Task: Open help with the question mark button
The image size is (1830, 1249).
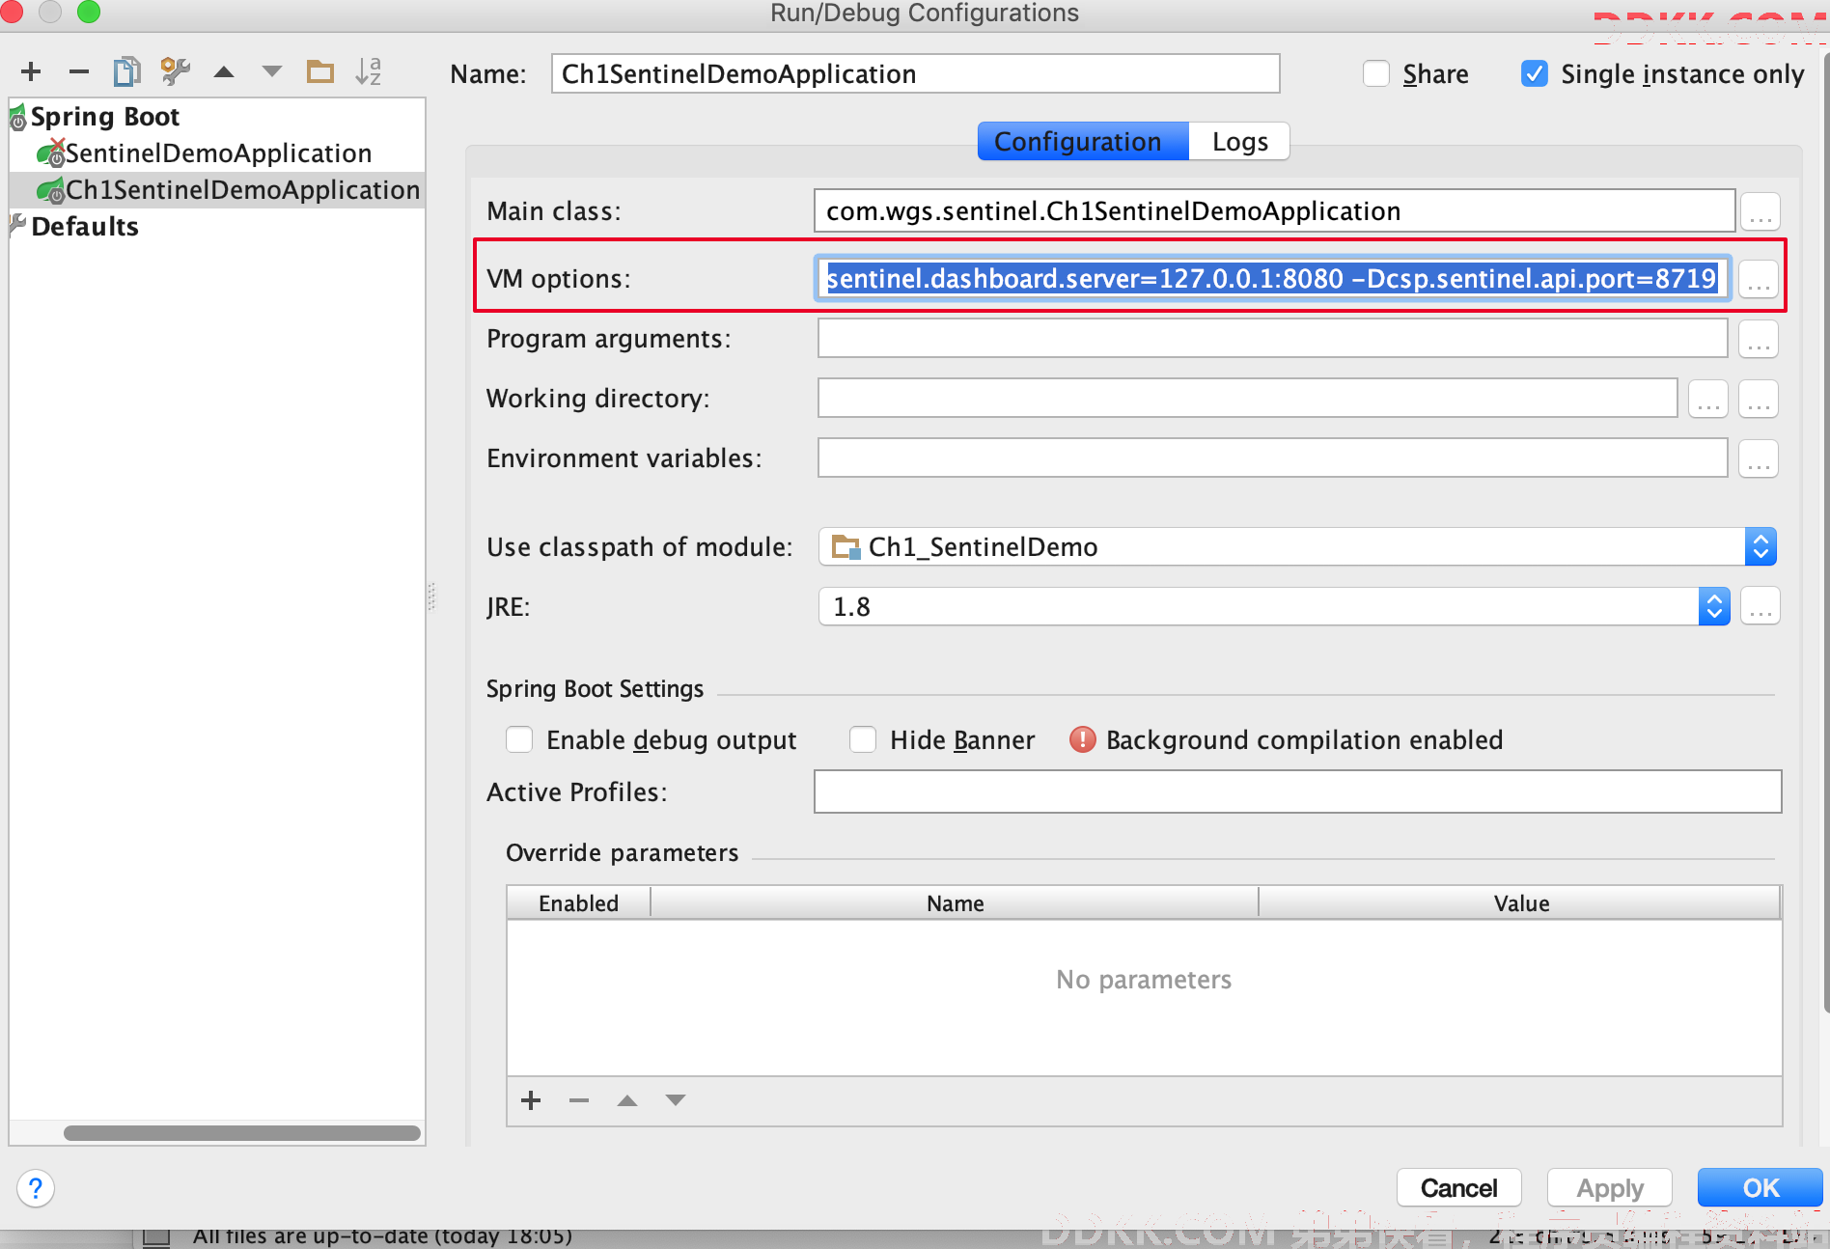Action: click(36, 1188)
